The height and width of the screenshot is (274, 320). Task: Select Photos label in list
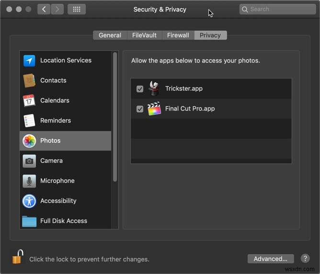50,141
